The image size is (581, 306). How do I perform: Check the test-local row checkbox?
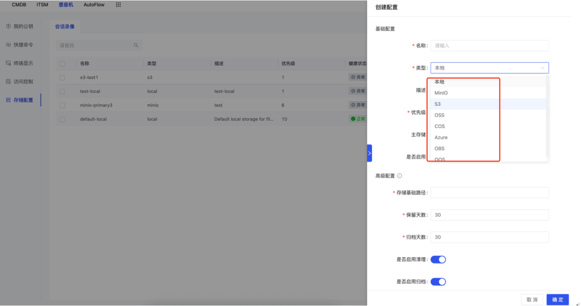click(x=62, y=91)
